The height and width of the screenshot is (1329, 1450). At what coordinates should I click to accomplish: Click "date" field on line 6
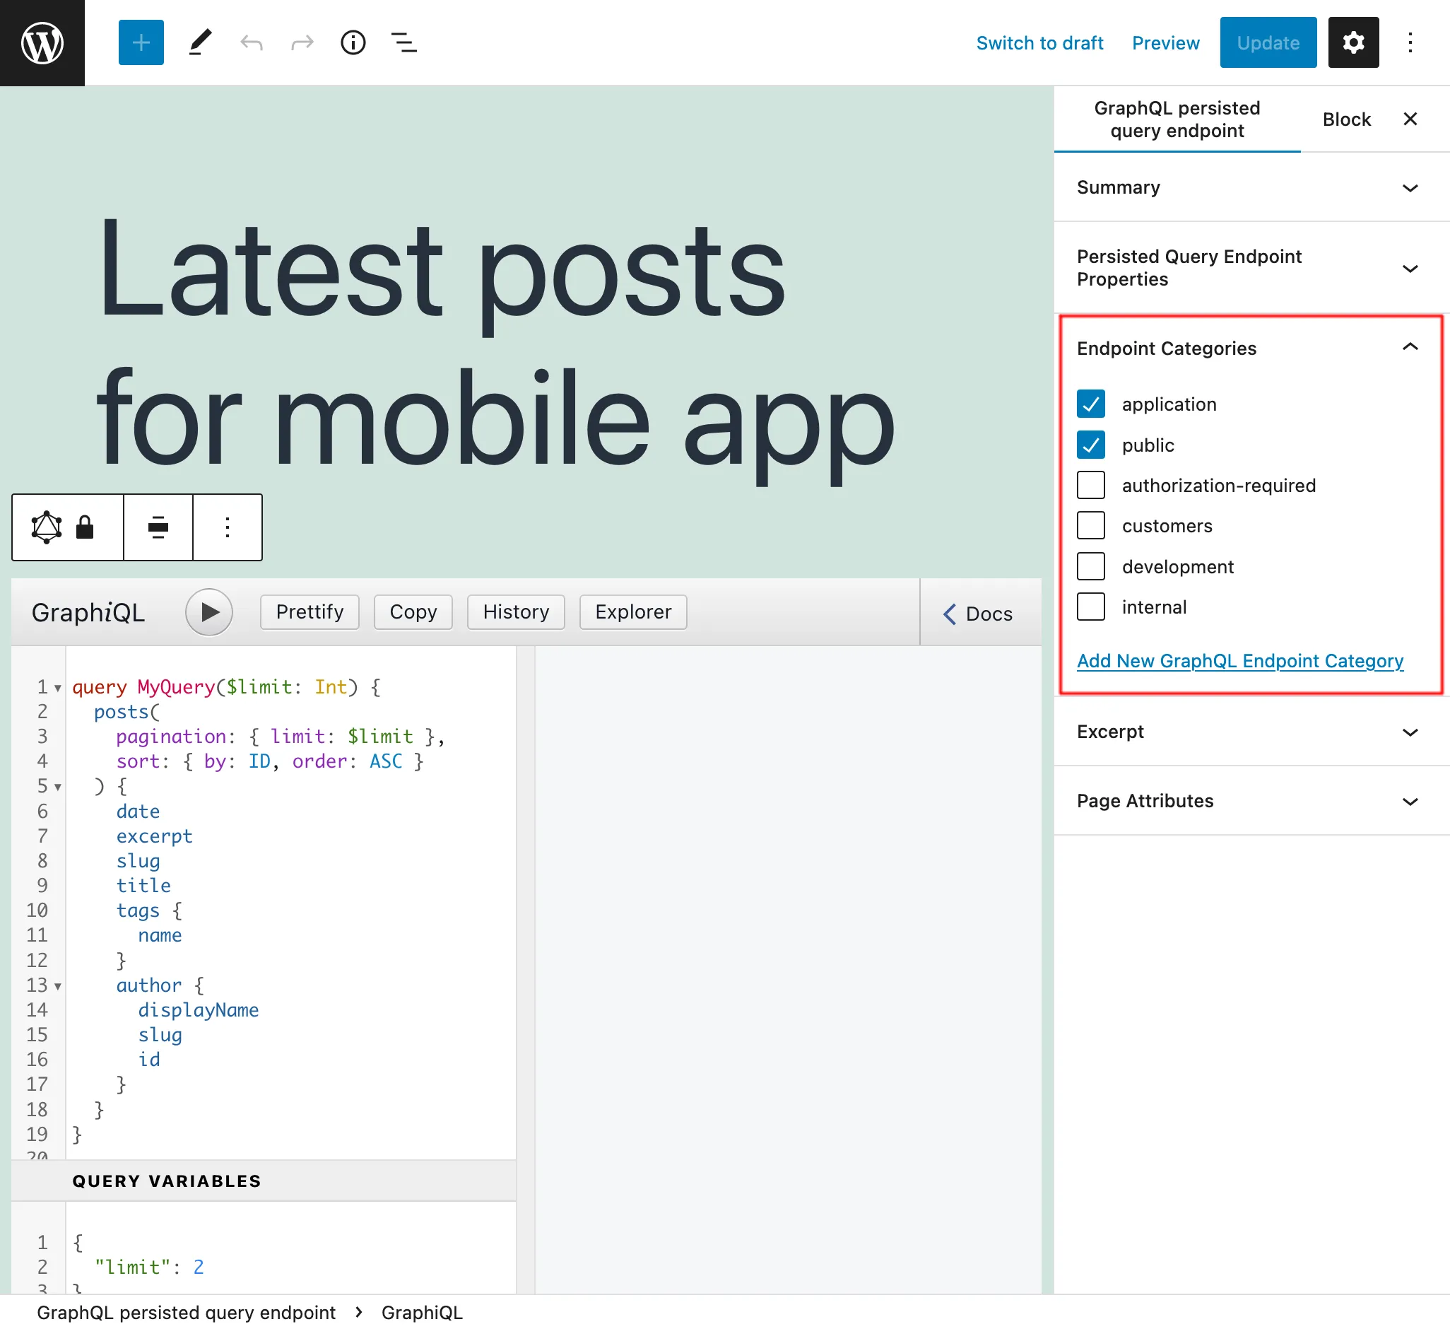coord(138,812)
